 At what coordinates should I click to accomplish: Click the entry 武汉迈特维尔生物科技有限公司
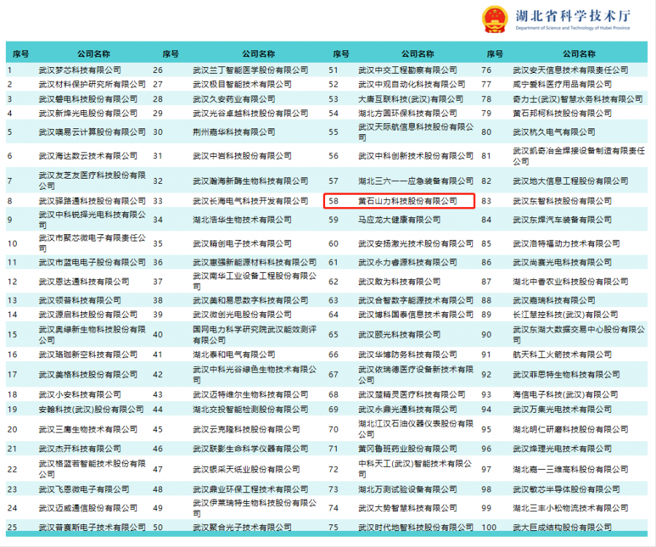(x=250, y=395)
